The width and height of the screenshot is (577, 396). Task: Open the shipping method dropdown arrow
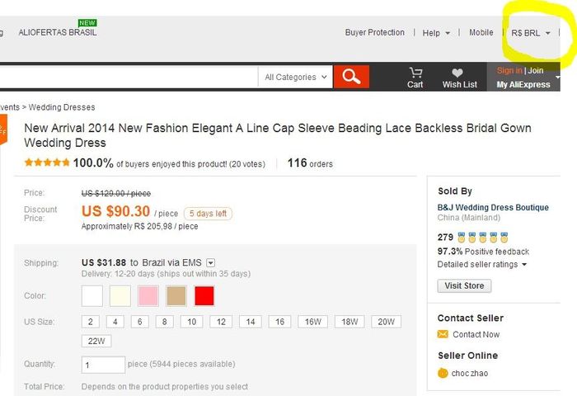coord(210,262)
